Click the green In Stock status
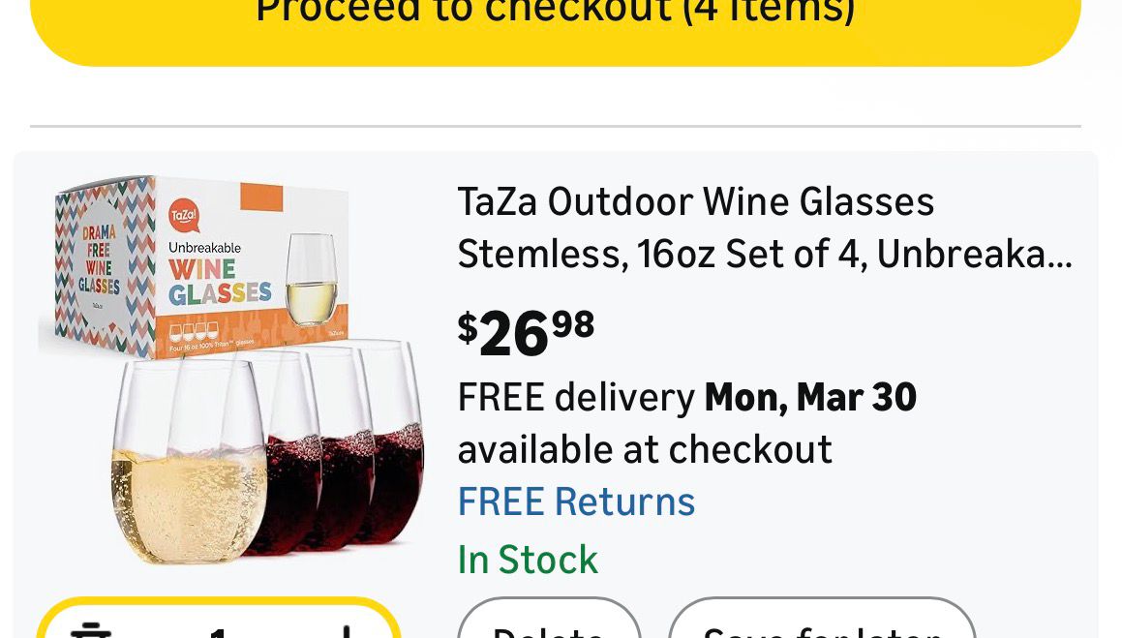 528,561
